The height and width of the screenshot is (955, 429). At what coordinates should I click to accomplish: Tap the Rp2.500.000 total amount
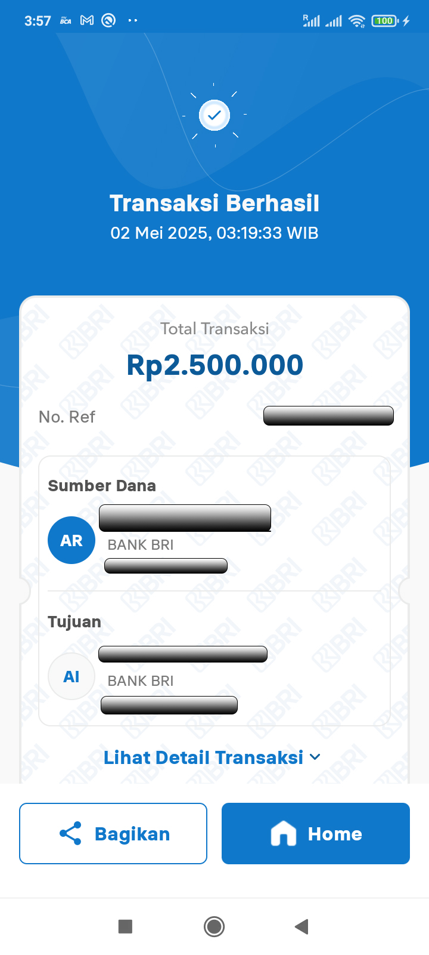coord(214,365)
